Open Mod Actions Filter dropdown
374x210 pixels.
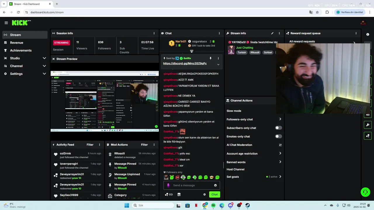[x=144, y=145]
